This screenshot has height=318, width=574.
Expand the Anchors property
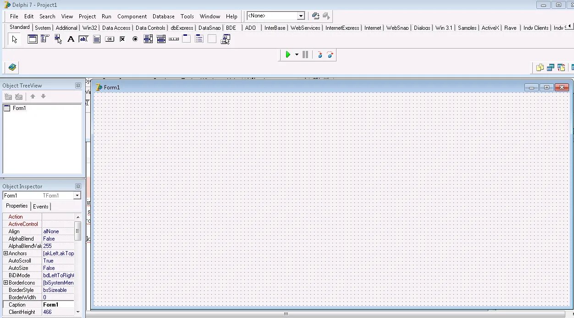click(6, 253)
